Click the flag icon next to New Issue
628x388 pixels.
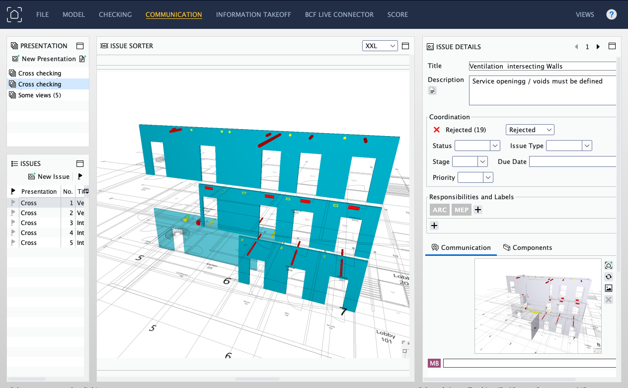[x=79, y=176]
